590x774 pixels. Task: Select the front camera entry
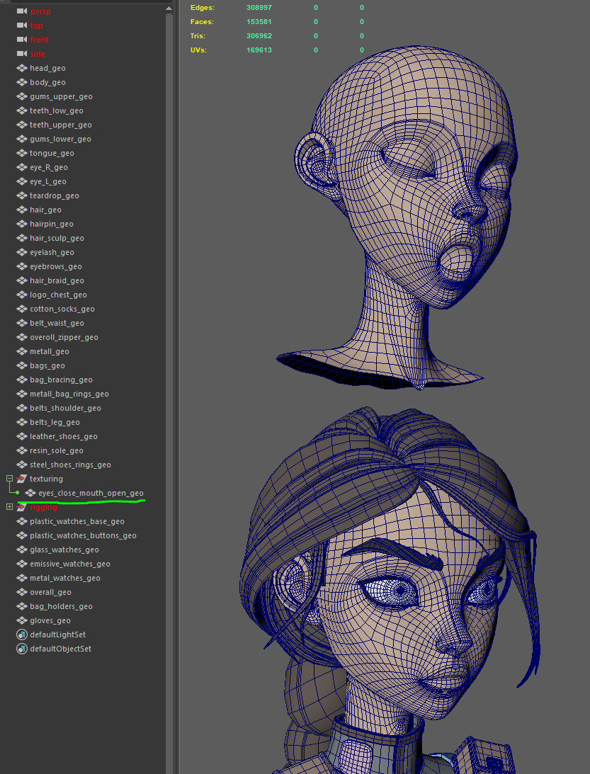(x=39, y=40)
